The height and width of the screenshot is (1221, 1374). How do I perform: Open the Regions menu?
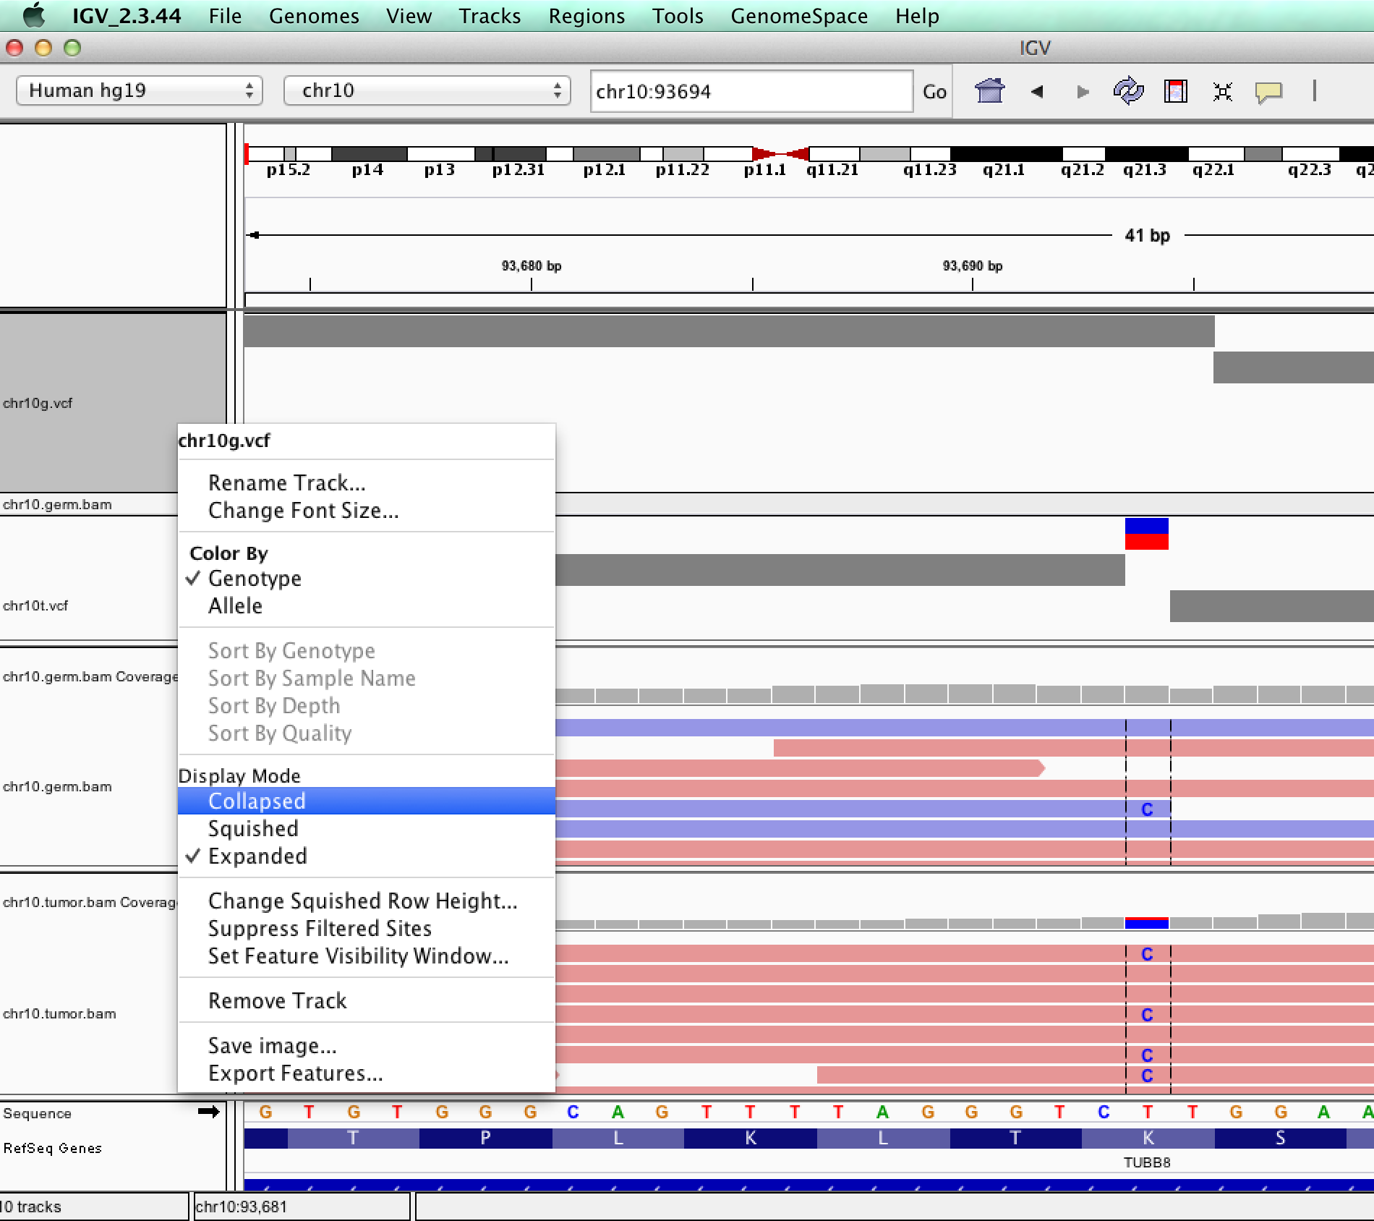click(x=586, y=16)
